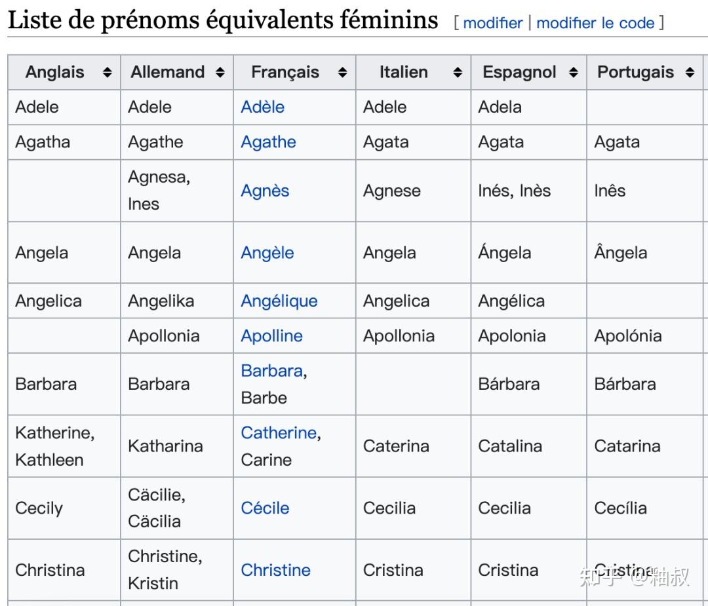
Task: Open the "modifier le code" link
Action: coord(595,23)
